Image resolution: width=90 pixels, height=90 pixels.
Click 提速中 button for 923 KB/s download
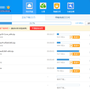tap(75, 37)
